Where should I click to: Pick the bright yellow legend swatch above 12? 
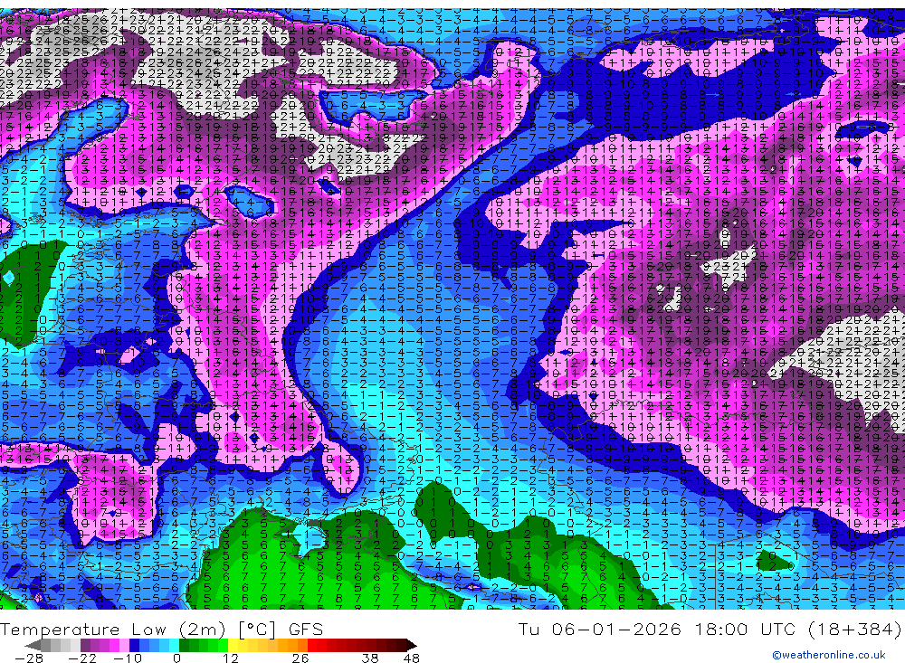[x=233, y=645]
